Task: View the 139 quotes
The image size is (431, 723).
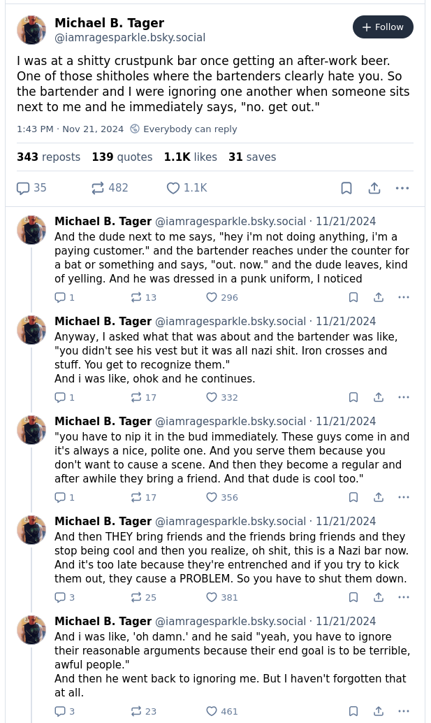Action: tap(122, 157)
